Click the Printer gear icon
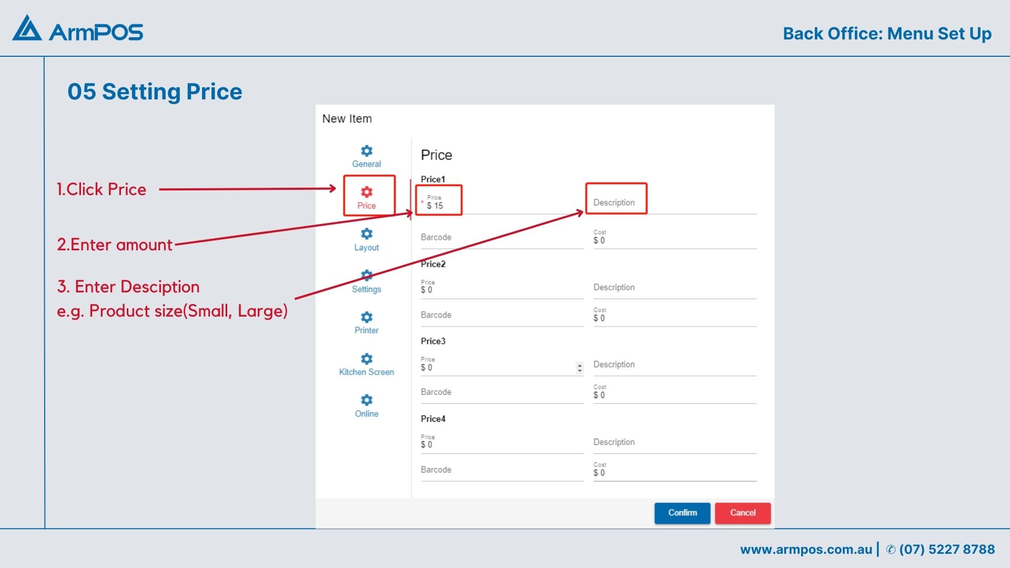The height and width of the screenshot is (568, 1010). click(x=367, y=317)
